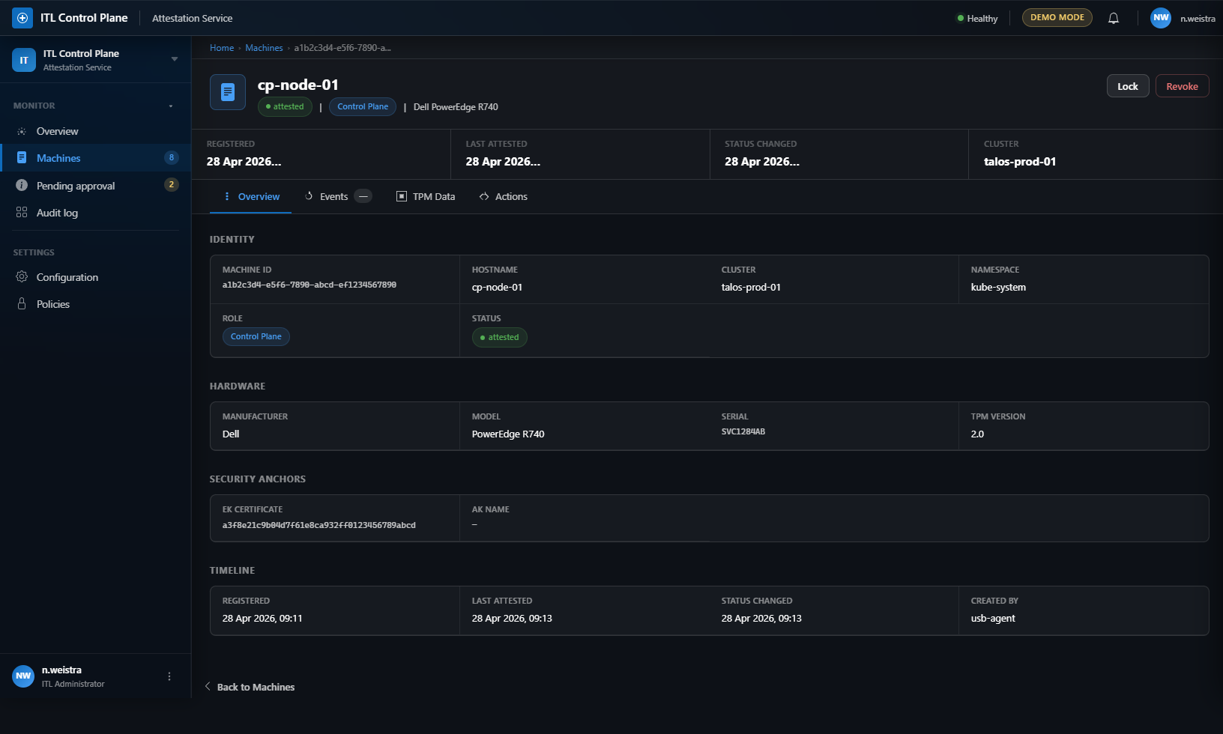Click the NW user avatar in top bar
The height and width of the screenshot is (734, 1223).
coord(1161,18)
